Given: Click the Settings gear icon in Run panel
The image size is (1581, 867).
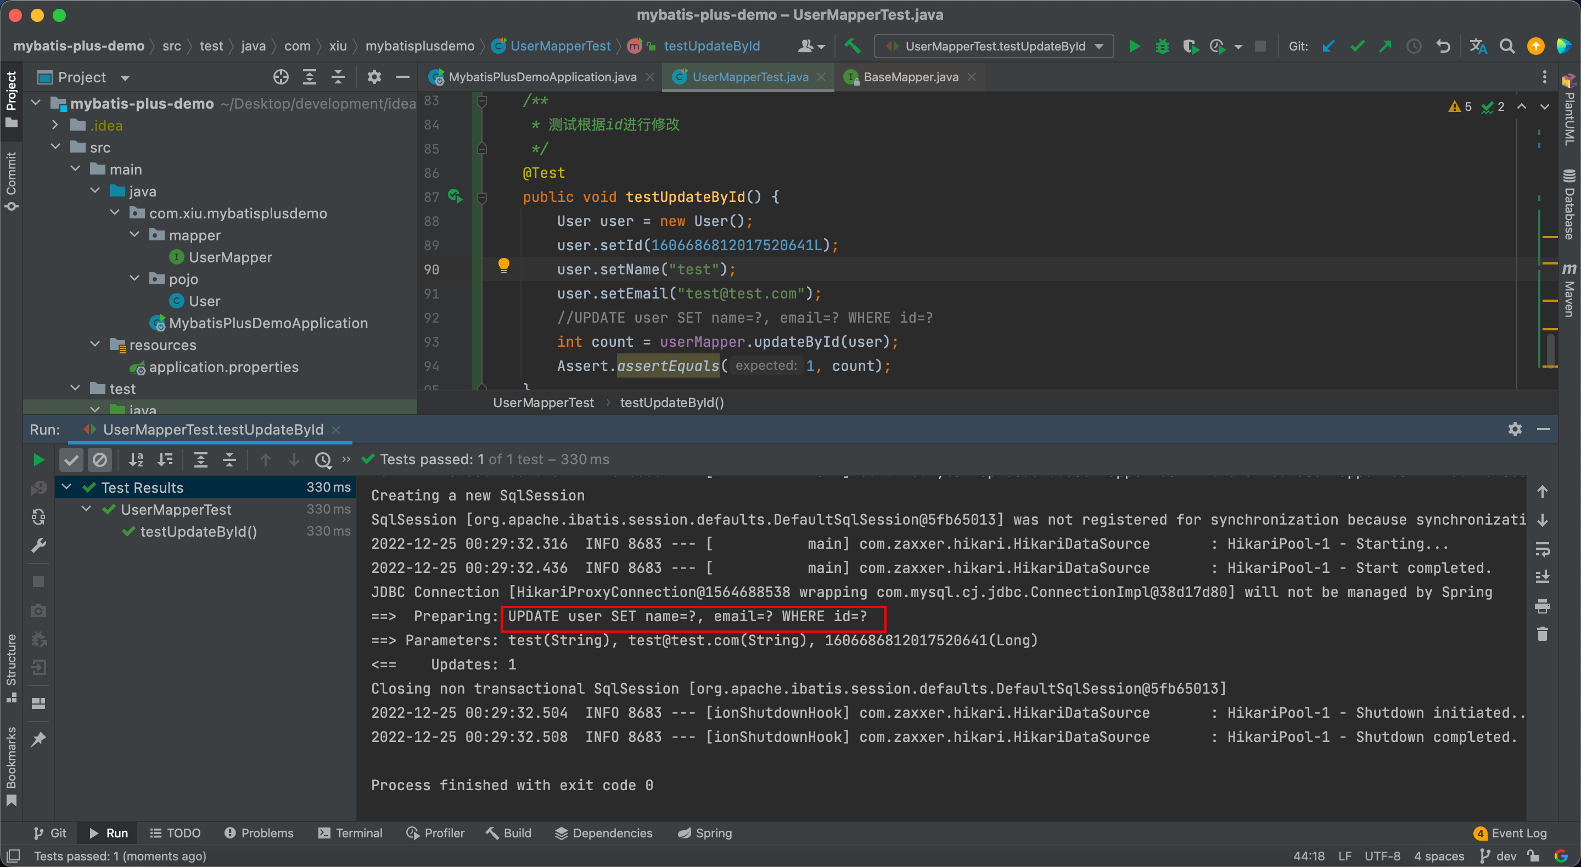Looking at the screenshot, I should 1515,427.
